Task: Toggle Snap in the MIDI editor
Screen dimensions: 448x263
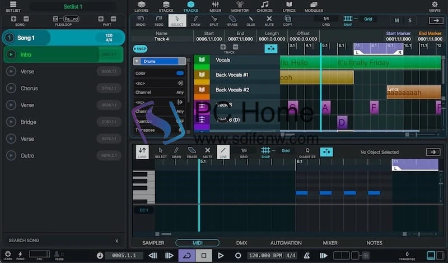Action: [x=265, y=152]
